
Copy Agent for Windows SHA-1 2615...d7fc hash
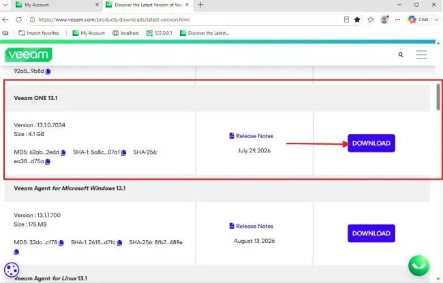tap(119, 243)
